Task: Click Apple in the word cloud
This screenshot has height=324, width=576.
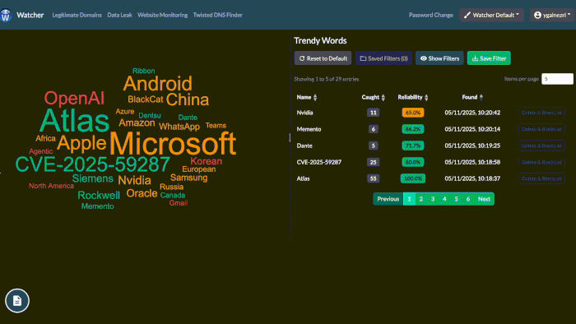Action: coord(81,143)
